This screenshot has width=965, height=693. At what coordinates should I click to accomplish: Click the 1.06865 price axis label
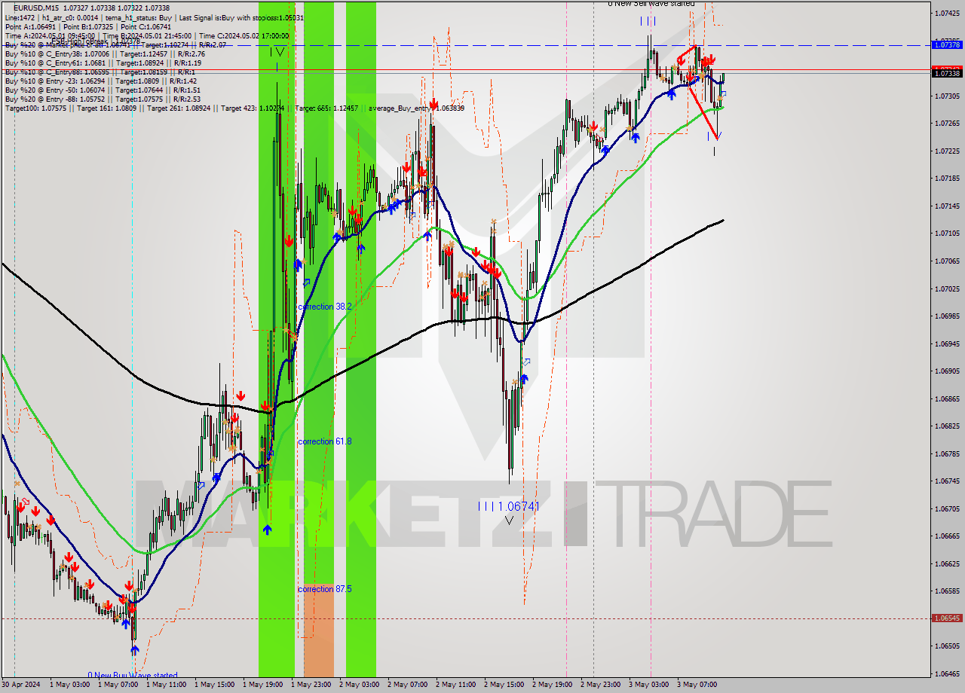pos(947,398)
